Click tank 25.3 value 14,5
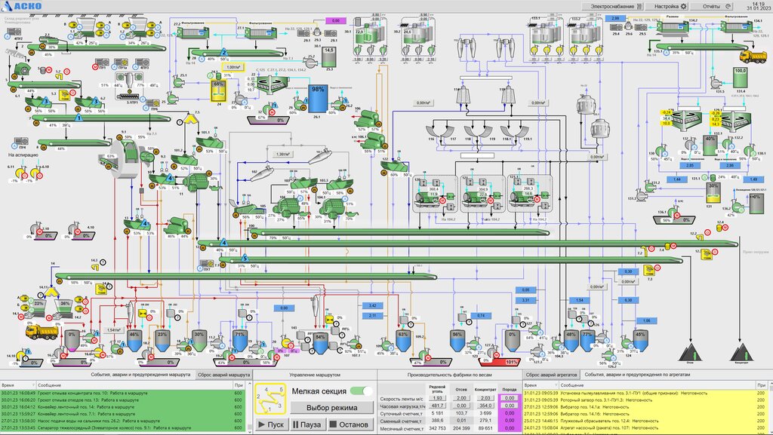The width and height of the screenshot is (773, 435). click(329, 51)
